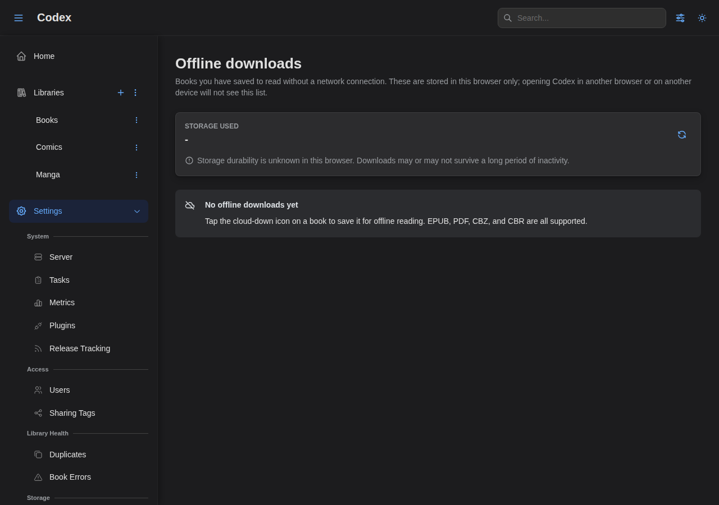Screen dimensions: 719x505
Task: Click the Plugins plug icon
Action: point(38,325)
